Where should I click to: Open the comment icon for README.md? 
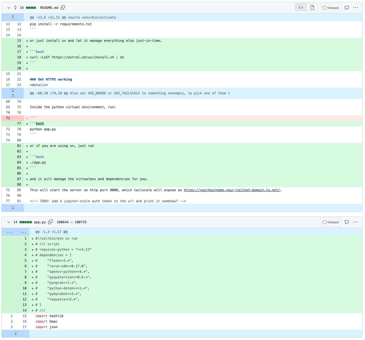[x=346, y=8]
